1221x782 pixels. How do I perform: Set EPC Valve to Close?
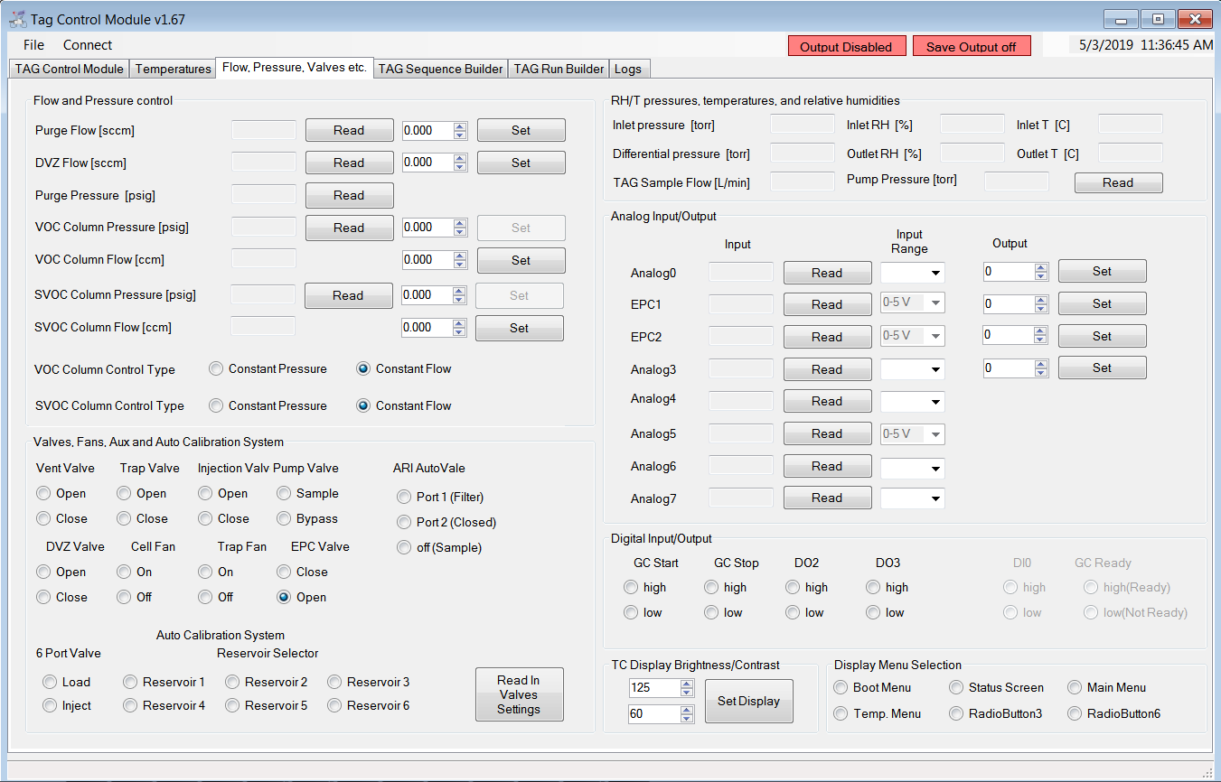(x=303, y=572)
